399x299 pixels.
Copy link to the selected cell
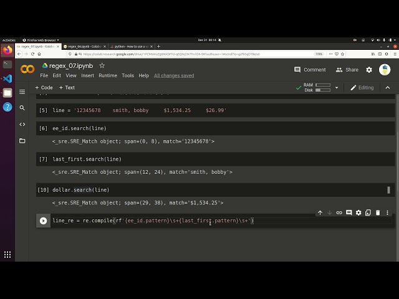click(339, 212)
